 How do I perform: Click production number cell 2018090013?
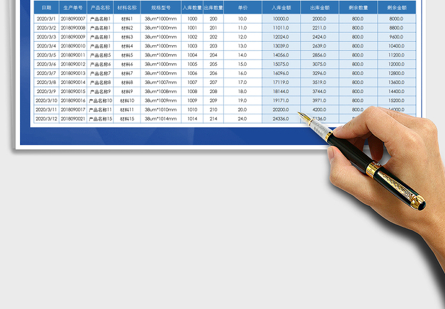click(73, 73)
